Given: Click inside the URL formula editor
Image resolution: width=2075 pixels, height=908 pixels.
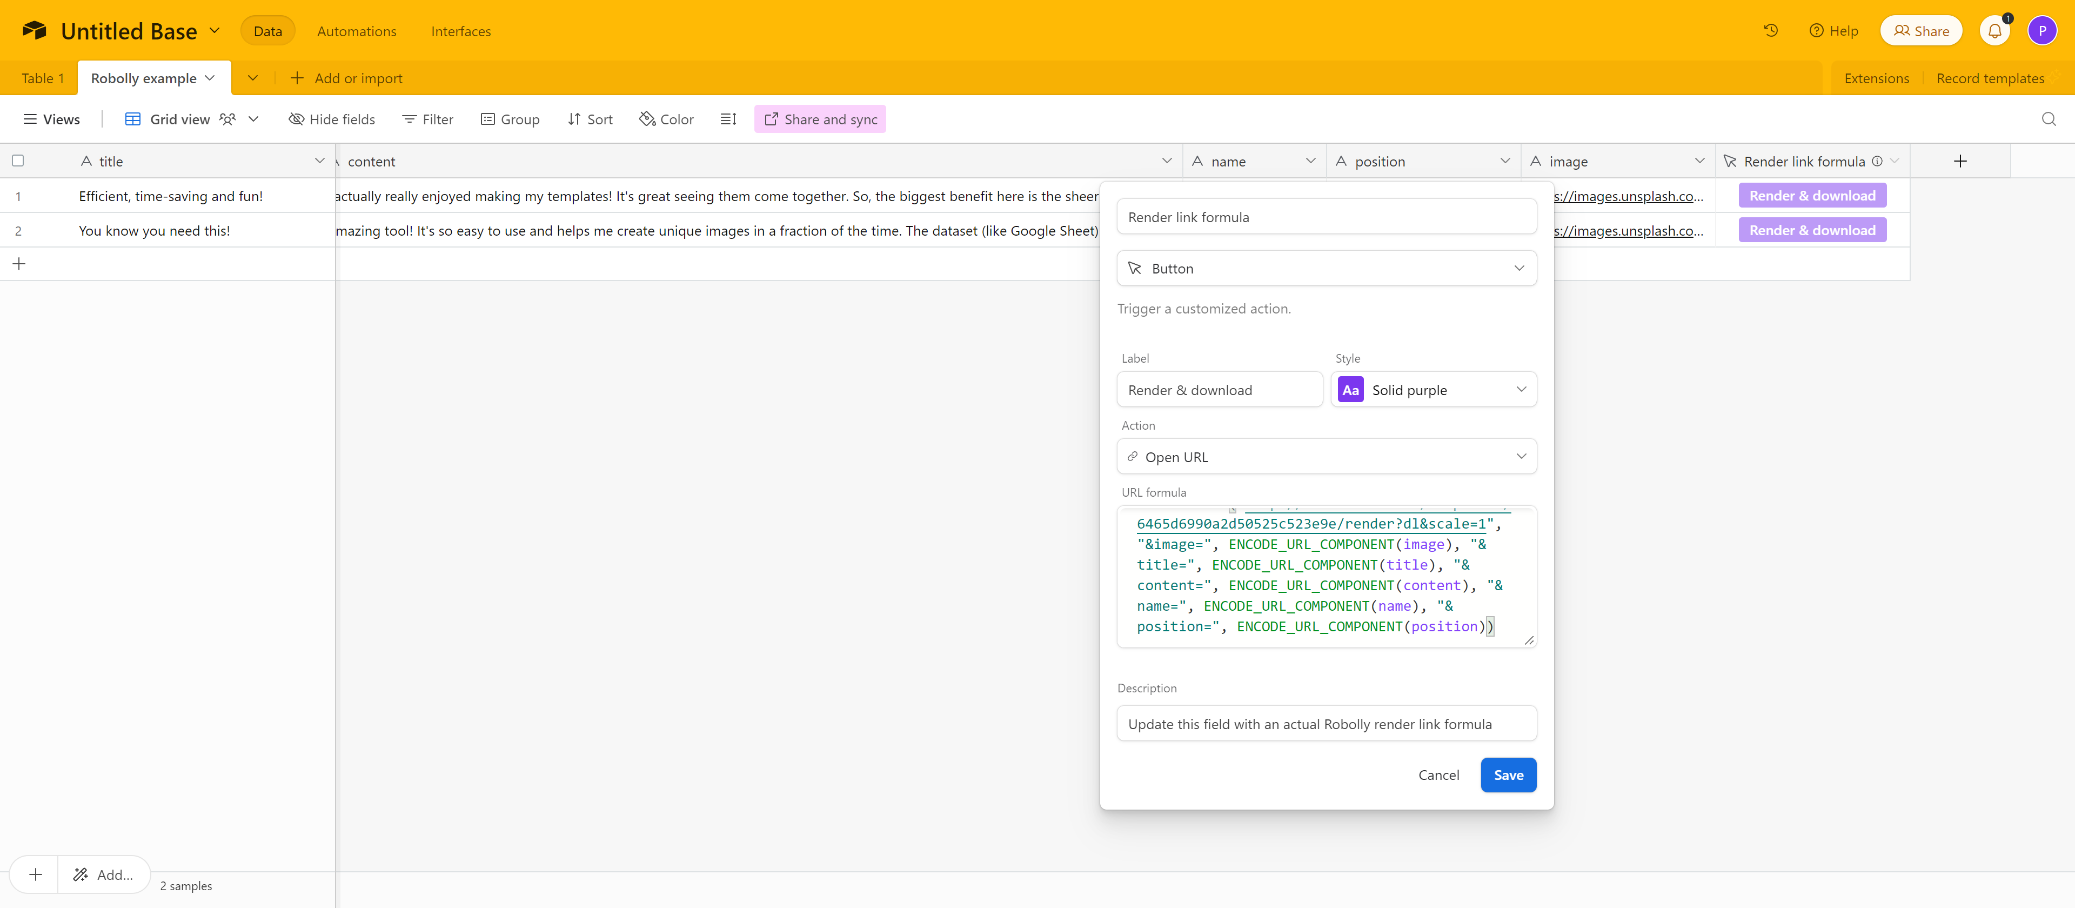Looking at the screenshot, I should (x=1327, y=577).
